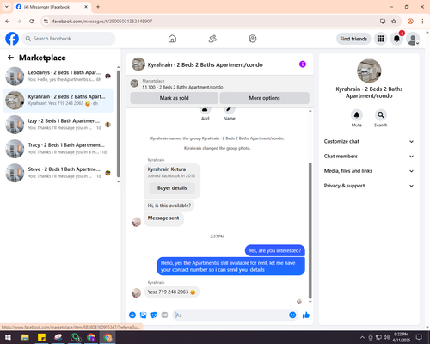Show hidden system tray icons chevron
The image size is (430, 344).
363,337
